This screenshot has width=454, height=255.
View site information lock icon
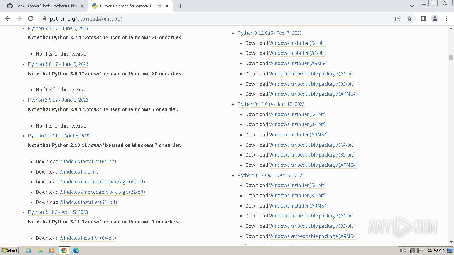pos(44,18)
